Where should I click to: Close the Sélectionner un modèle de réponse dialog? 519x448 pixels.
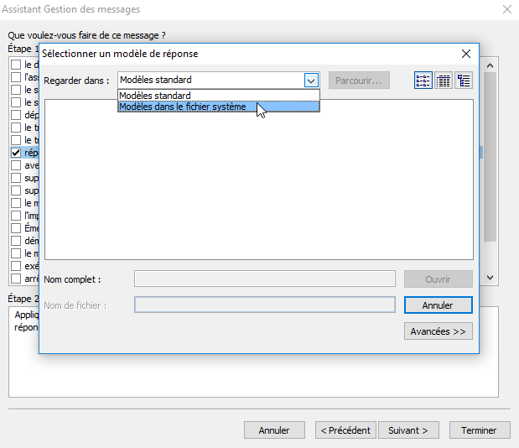466,54
